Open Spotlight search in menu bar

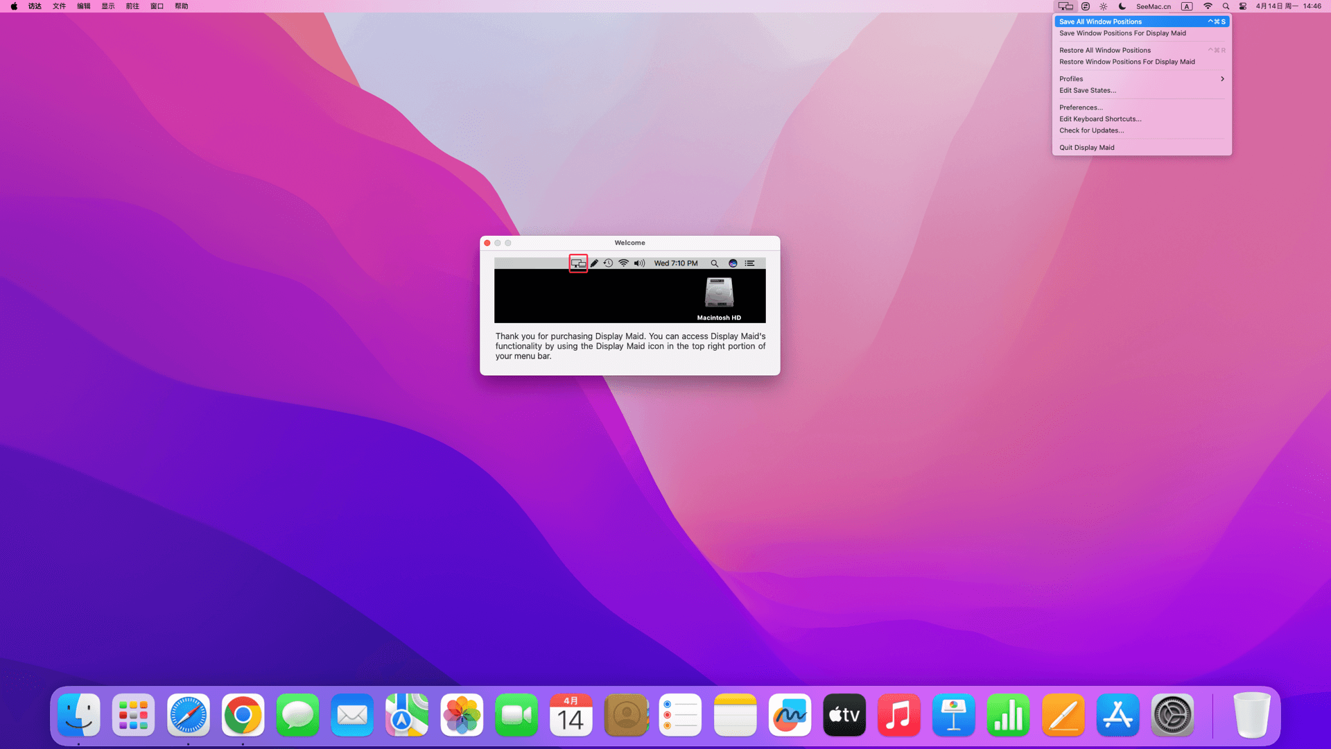click(x=1226, y=6)
